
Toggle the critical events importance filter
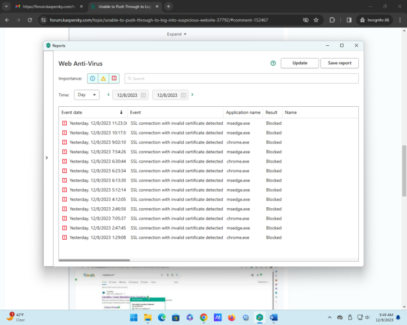coord(114,78)
